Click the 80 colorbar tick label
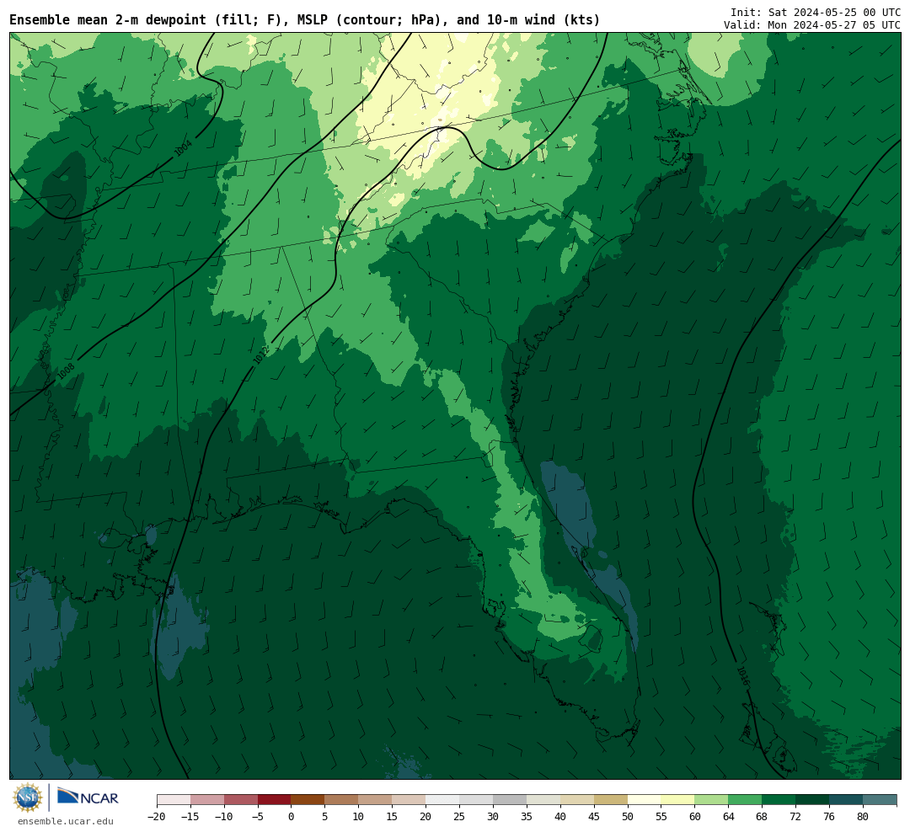 tap(863, 817)
